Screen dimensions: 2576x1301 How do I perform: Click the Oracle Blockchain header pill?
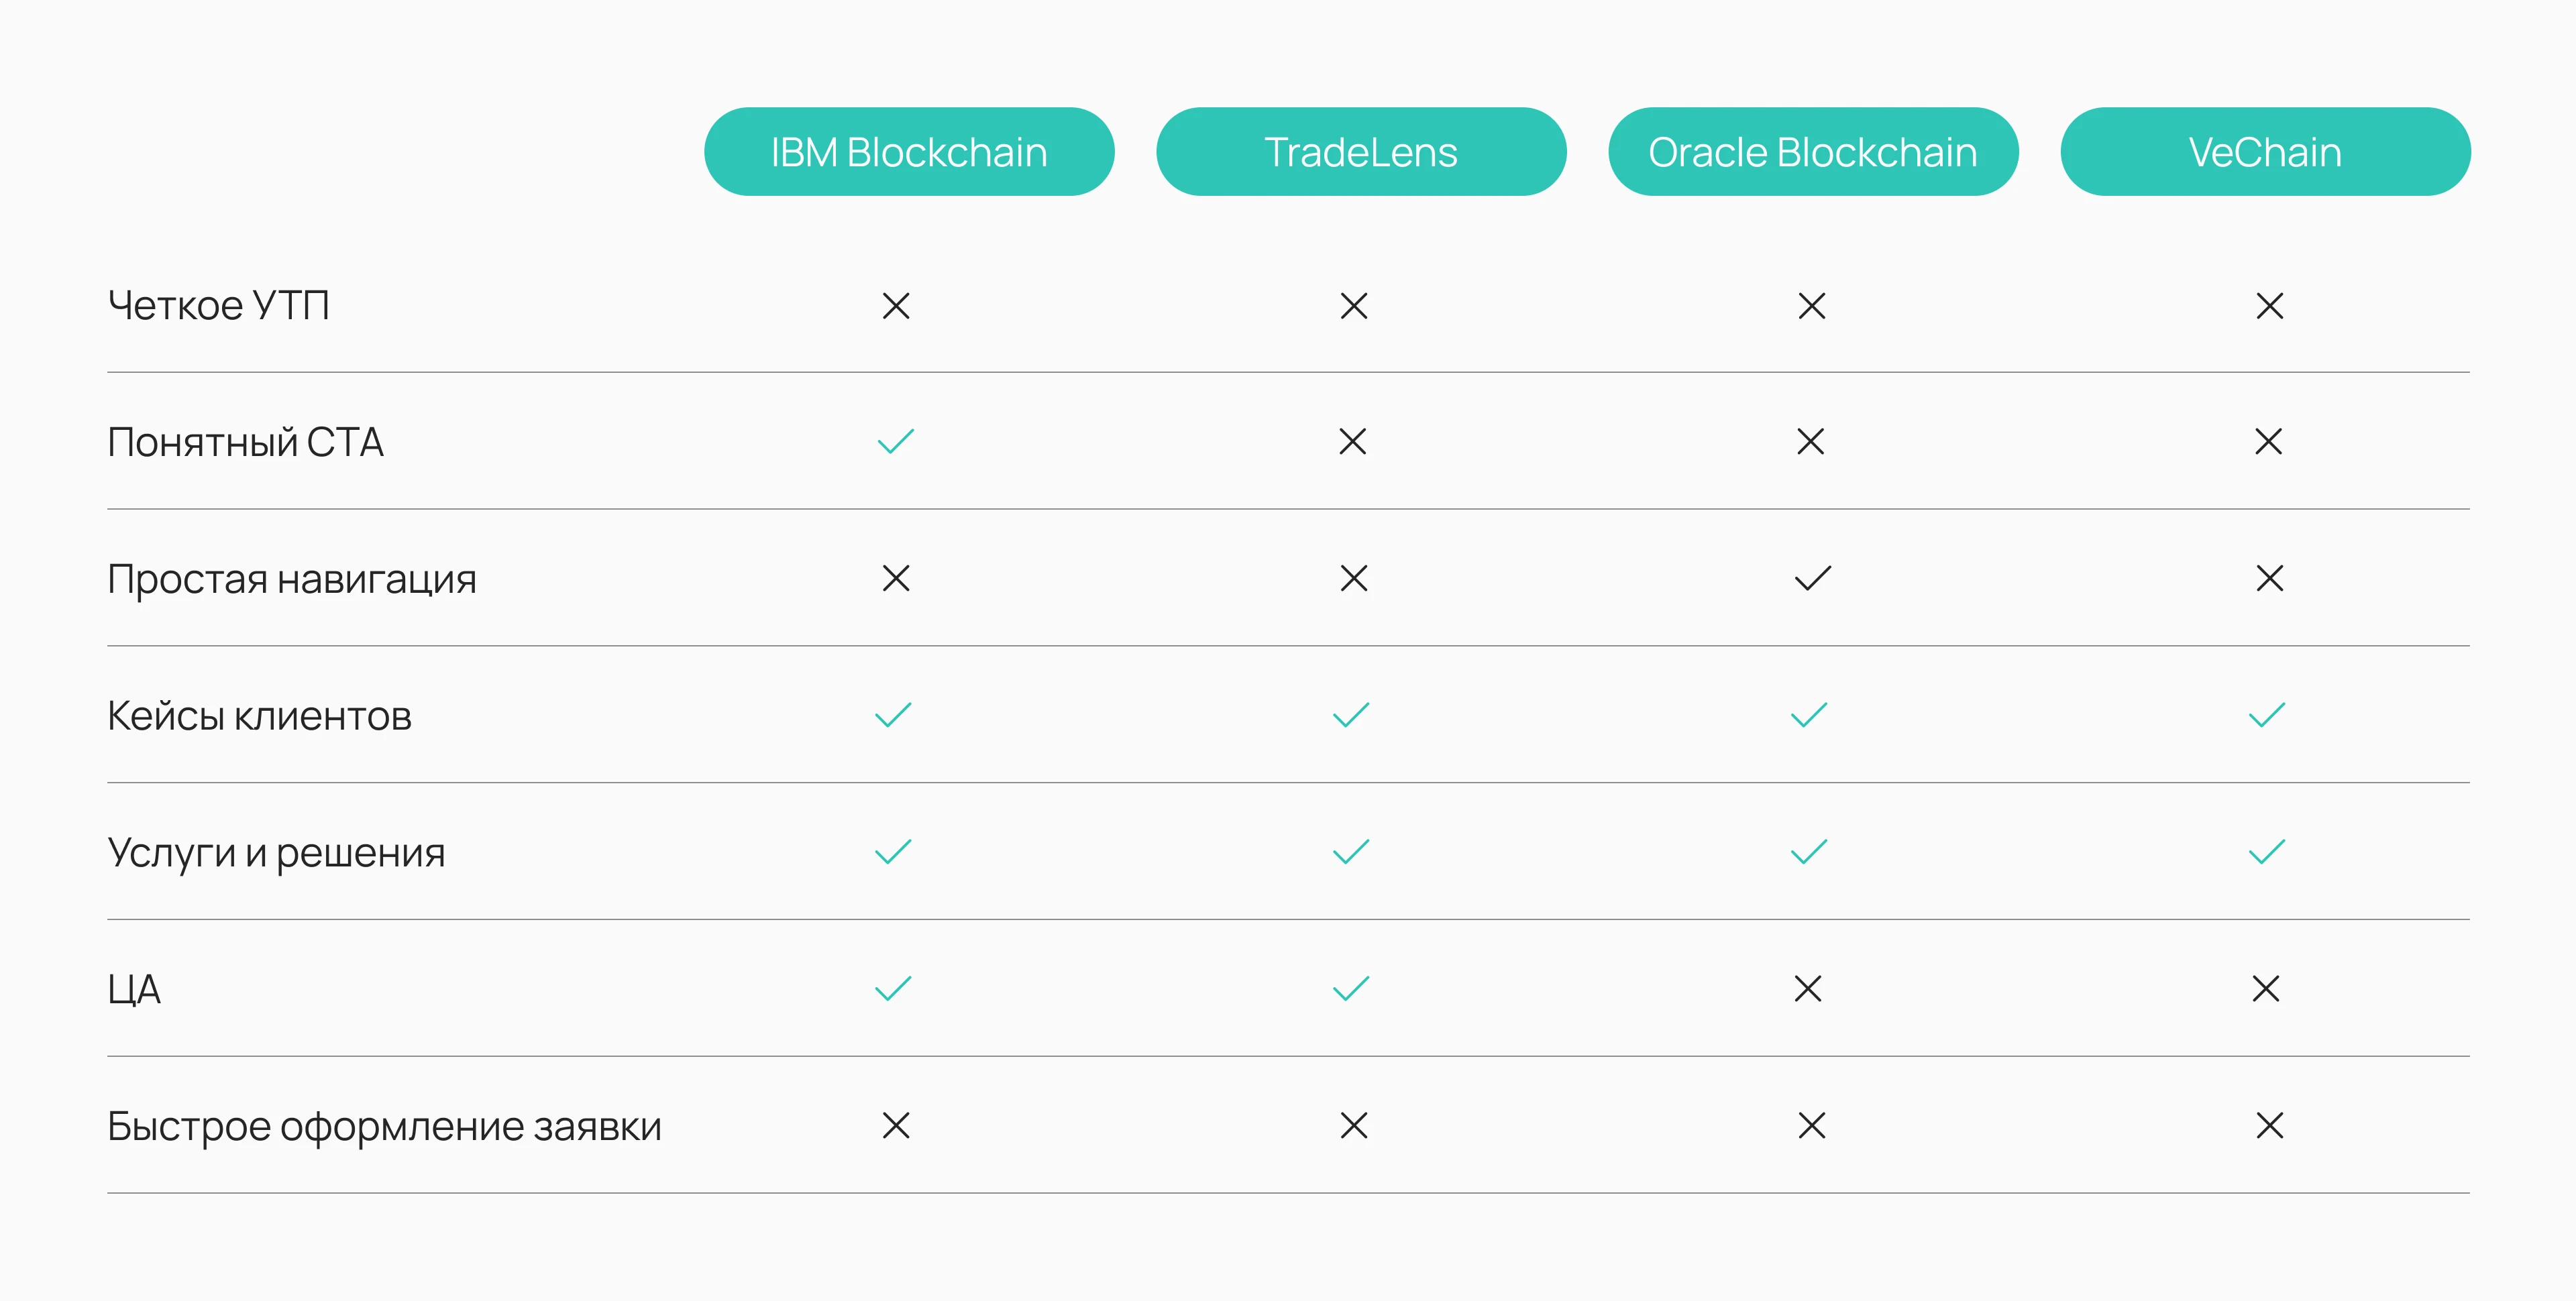click(1812, 152)
